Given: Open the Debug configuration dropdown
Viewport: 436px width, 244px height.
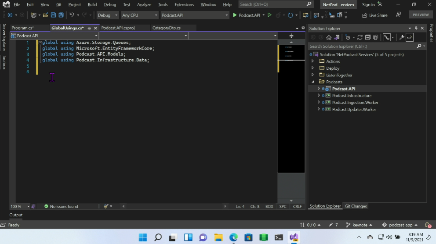Looking at the screenshot, I should tap(107, 15).
